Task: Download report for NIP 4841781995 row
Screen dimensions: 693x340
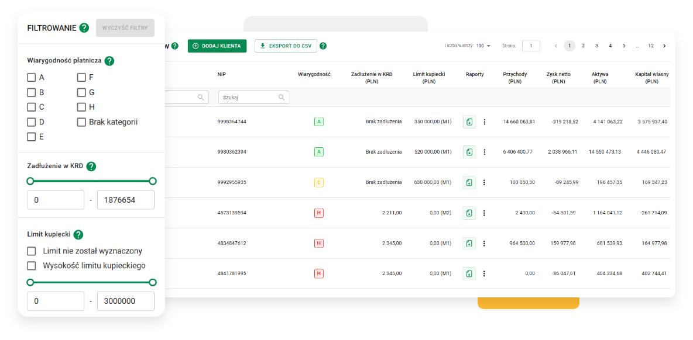Action: coord(469,273)
